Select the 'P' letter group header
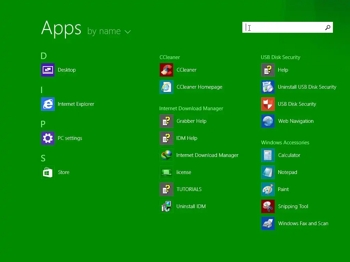The height and width of the screenshot is (262, 350). coord(43,124)
